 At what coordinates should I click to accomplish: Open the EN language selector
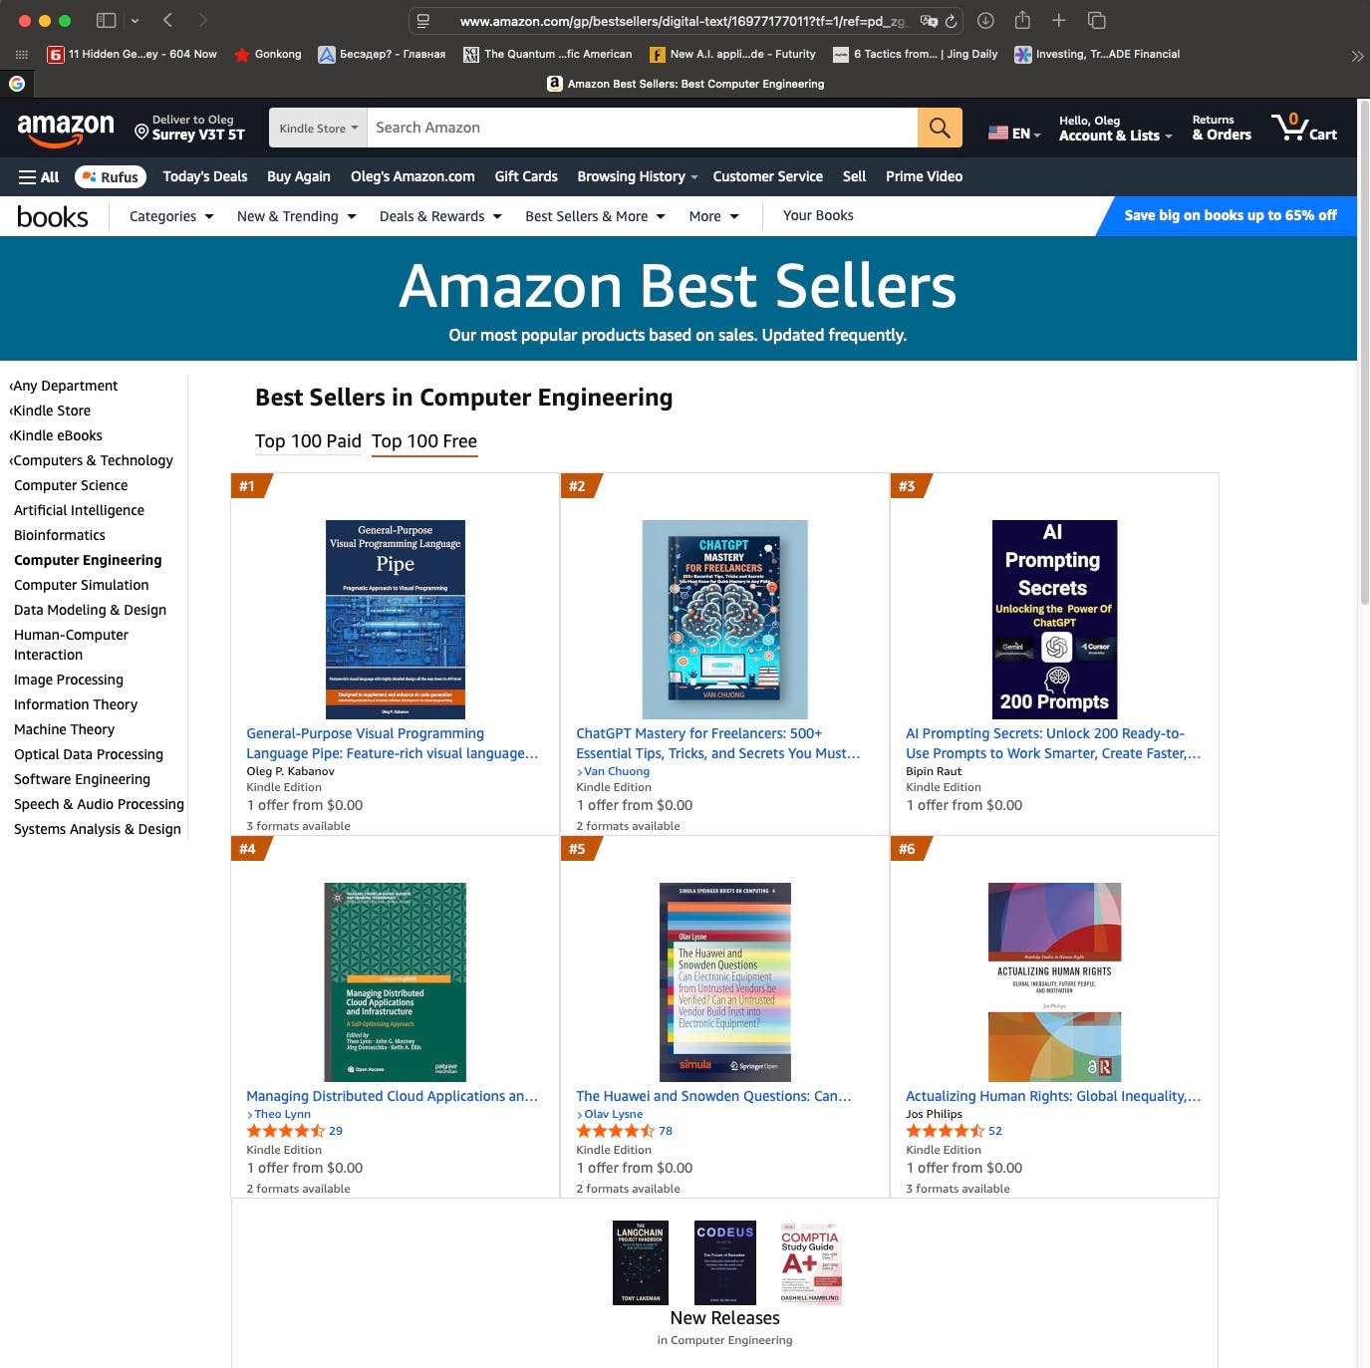point(1014,133)
